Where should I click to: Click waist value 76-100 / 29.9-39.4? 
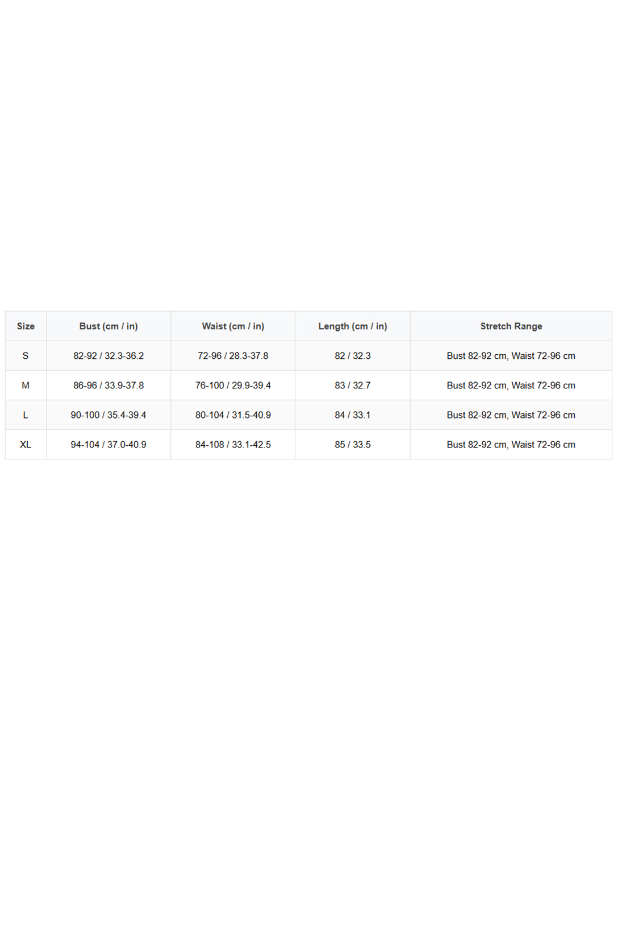click(x=233, y=385)
